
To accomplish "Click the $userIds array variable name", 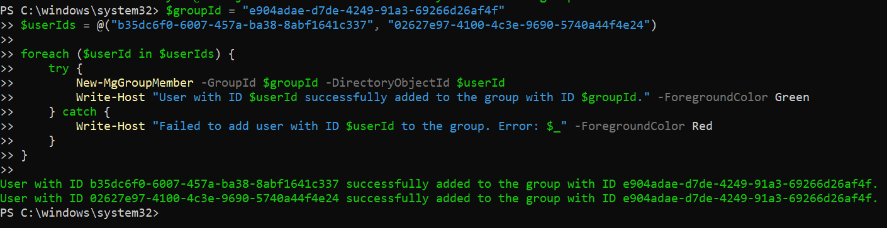I will point(48,25).
